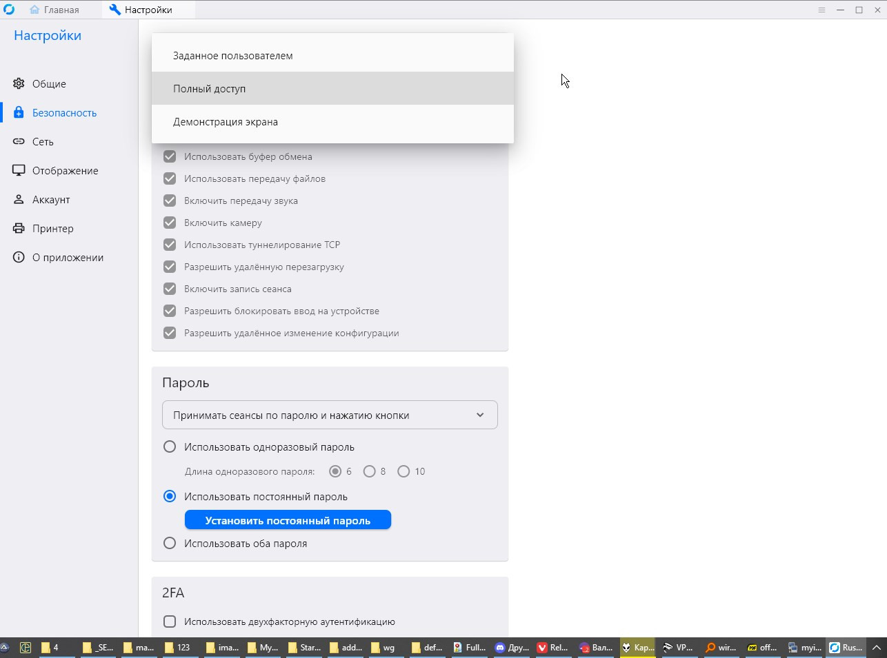Choose Заданное пользователем option

[332, 55]
